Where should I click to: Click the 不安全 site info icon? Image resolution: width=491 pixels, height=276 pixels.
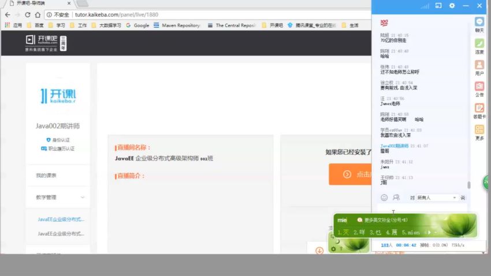point(49,14)
